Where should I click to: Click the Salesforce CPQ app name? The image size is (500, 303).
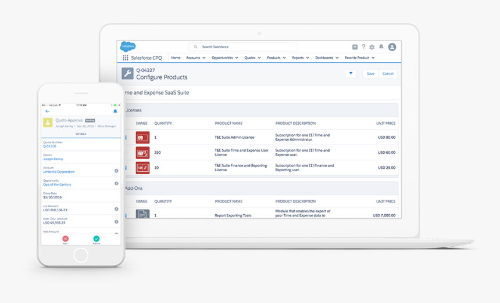pyautogui.click(x=147, y=58)
